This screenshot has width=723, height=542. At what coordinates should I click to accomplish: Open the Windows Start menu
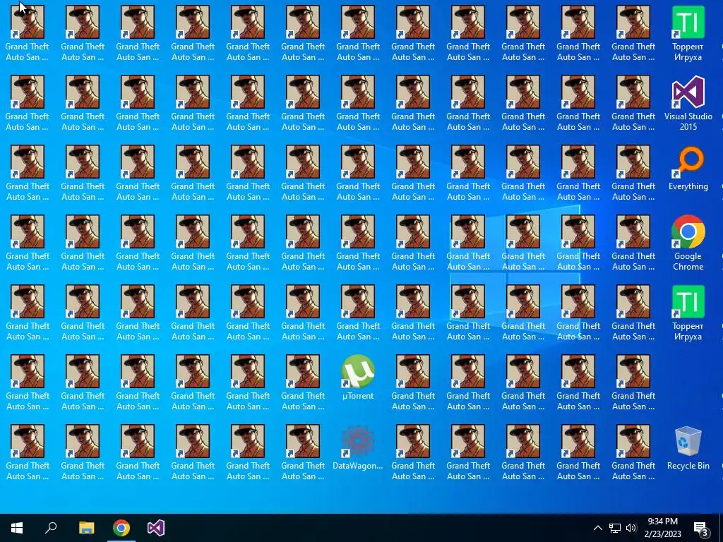click(x=17, y=528)
